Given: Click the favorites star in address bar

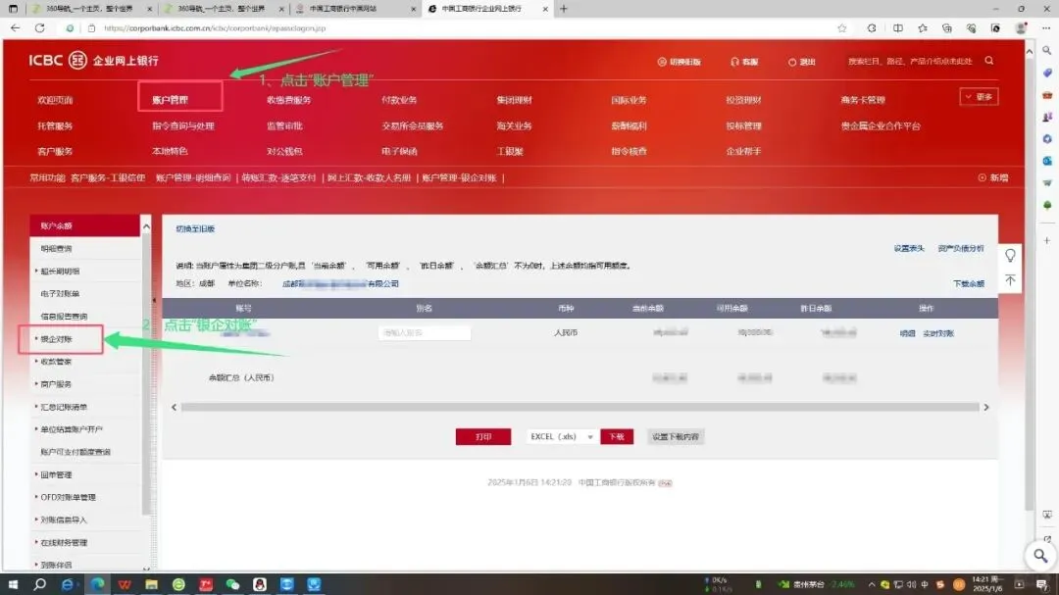Looking at the screenshot, I should [x=841, y=28].
